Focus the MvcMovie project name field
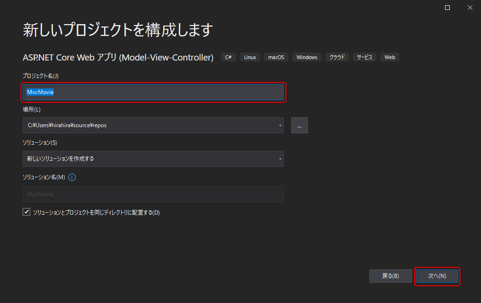481x303 pixels. point(153,92)
